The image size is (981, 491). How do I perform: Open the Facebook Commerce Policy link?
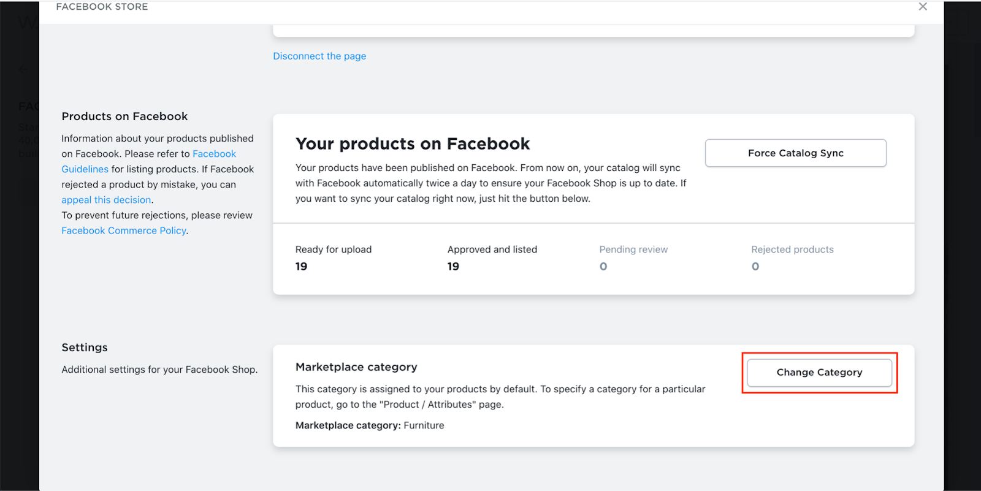(124, 230)
